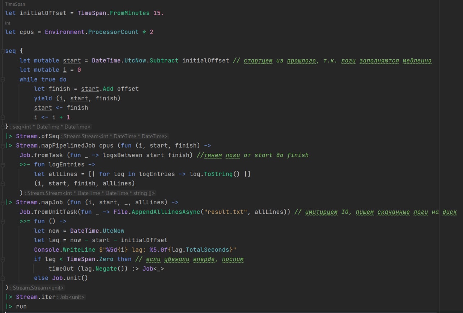Click the comment 'имитируем IO'
Viewport: 463px width, 313px height.
click(327, 212)
